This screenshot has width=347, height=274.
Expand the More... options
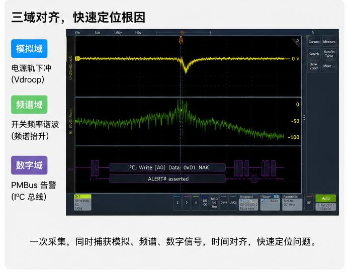pyautogui.click(x=329, y=66)
